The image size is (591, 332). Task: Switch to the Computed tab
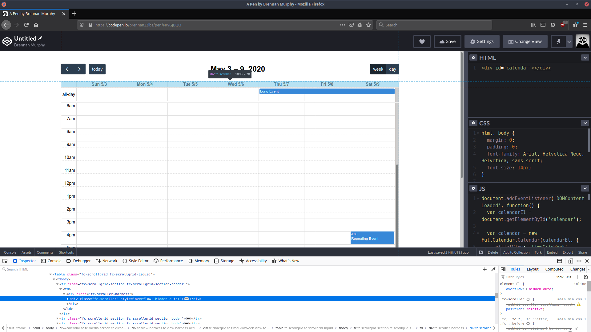coord(554,269)
